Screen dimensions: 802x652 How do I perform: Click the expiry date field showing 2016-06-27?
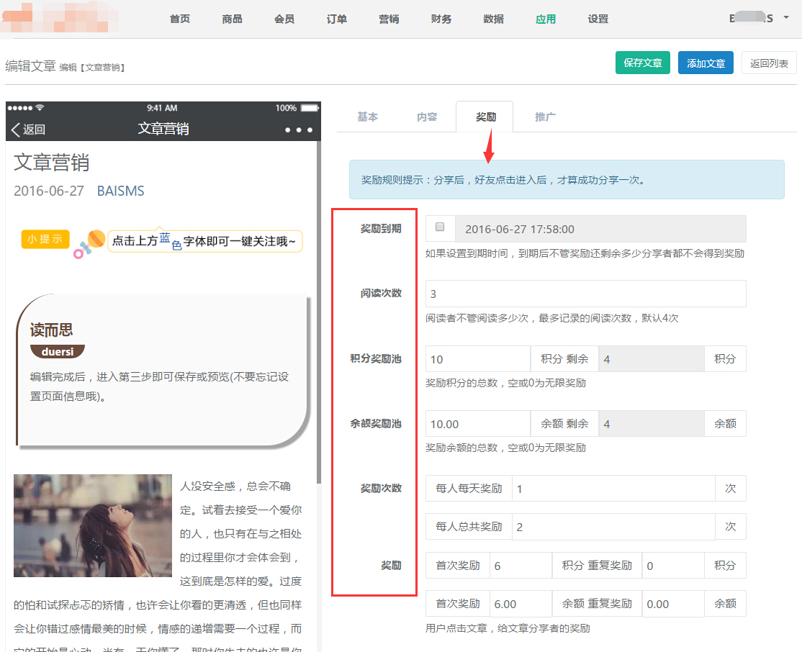coord(600,230)
